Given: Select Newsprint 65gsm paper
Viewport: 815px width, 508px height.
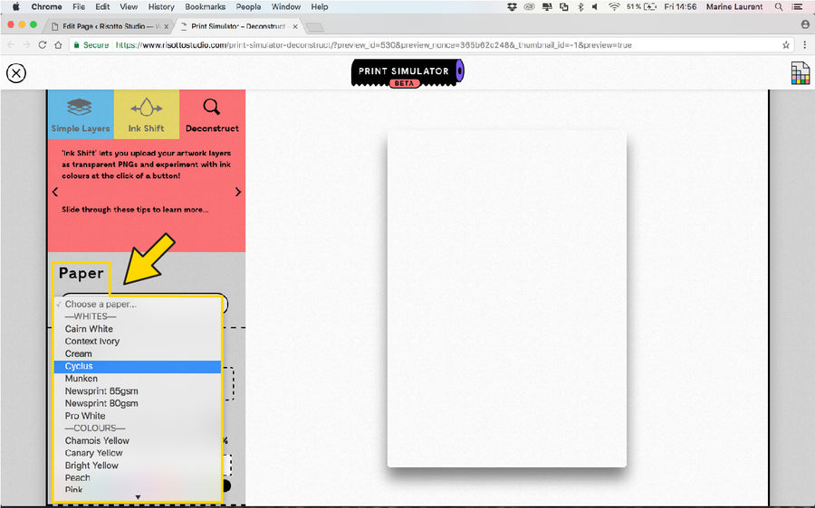Looking at the screenshot, I should pos(138,391).
